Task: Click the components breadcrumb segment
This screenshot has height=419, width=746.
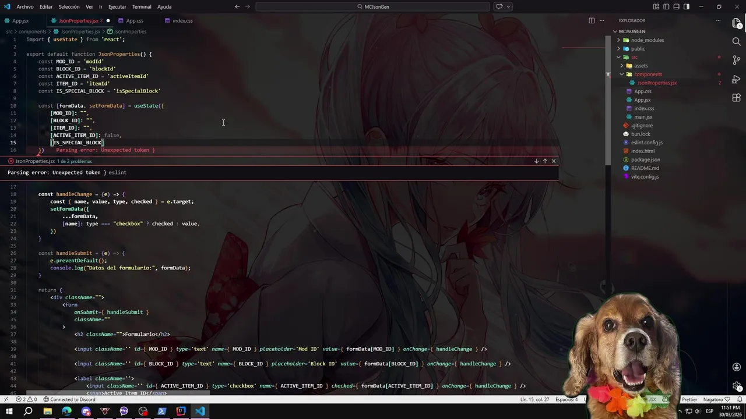Action: pos(32,31)
